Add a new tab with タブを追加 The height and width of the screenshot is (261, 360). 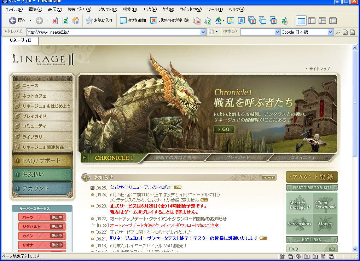click(x=133, y=21)
